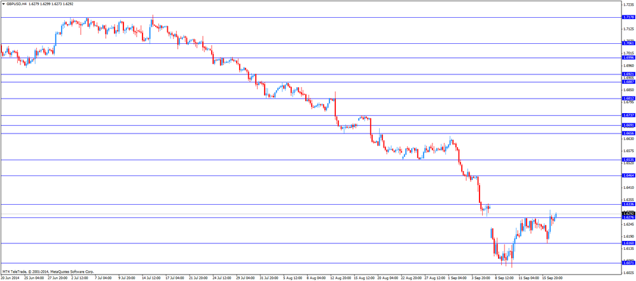Click the 20 Aug 04:00 time label
Screen dimensions: 636x281
point(388,278)
